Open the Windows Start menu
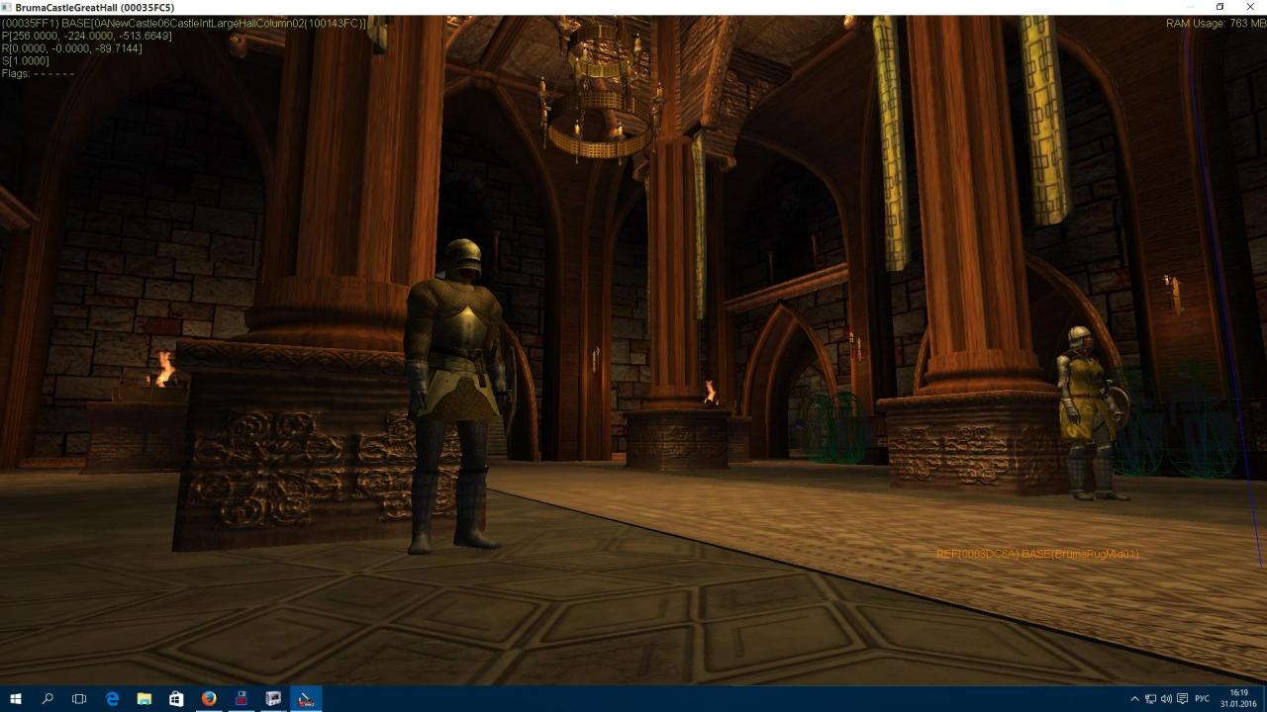The width and height of the screenshot is (1267, 712). click(16, 698)
